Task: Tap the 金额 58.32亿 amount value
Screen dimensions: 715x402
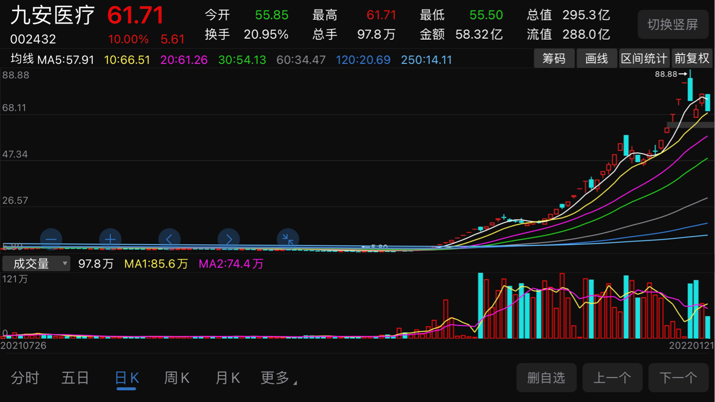Action: click(x=461, y=35)
